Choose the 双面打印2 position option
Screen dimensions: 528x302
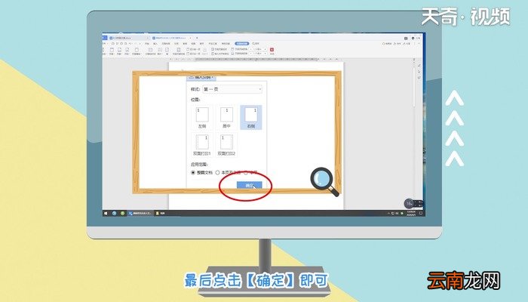click(226, 145)
